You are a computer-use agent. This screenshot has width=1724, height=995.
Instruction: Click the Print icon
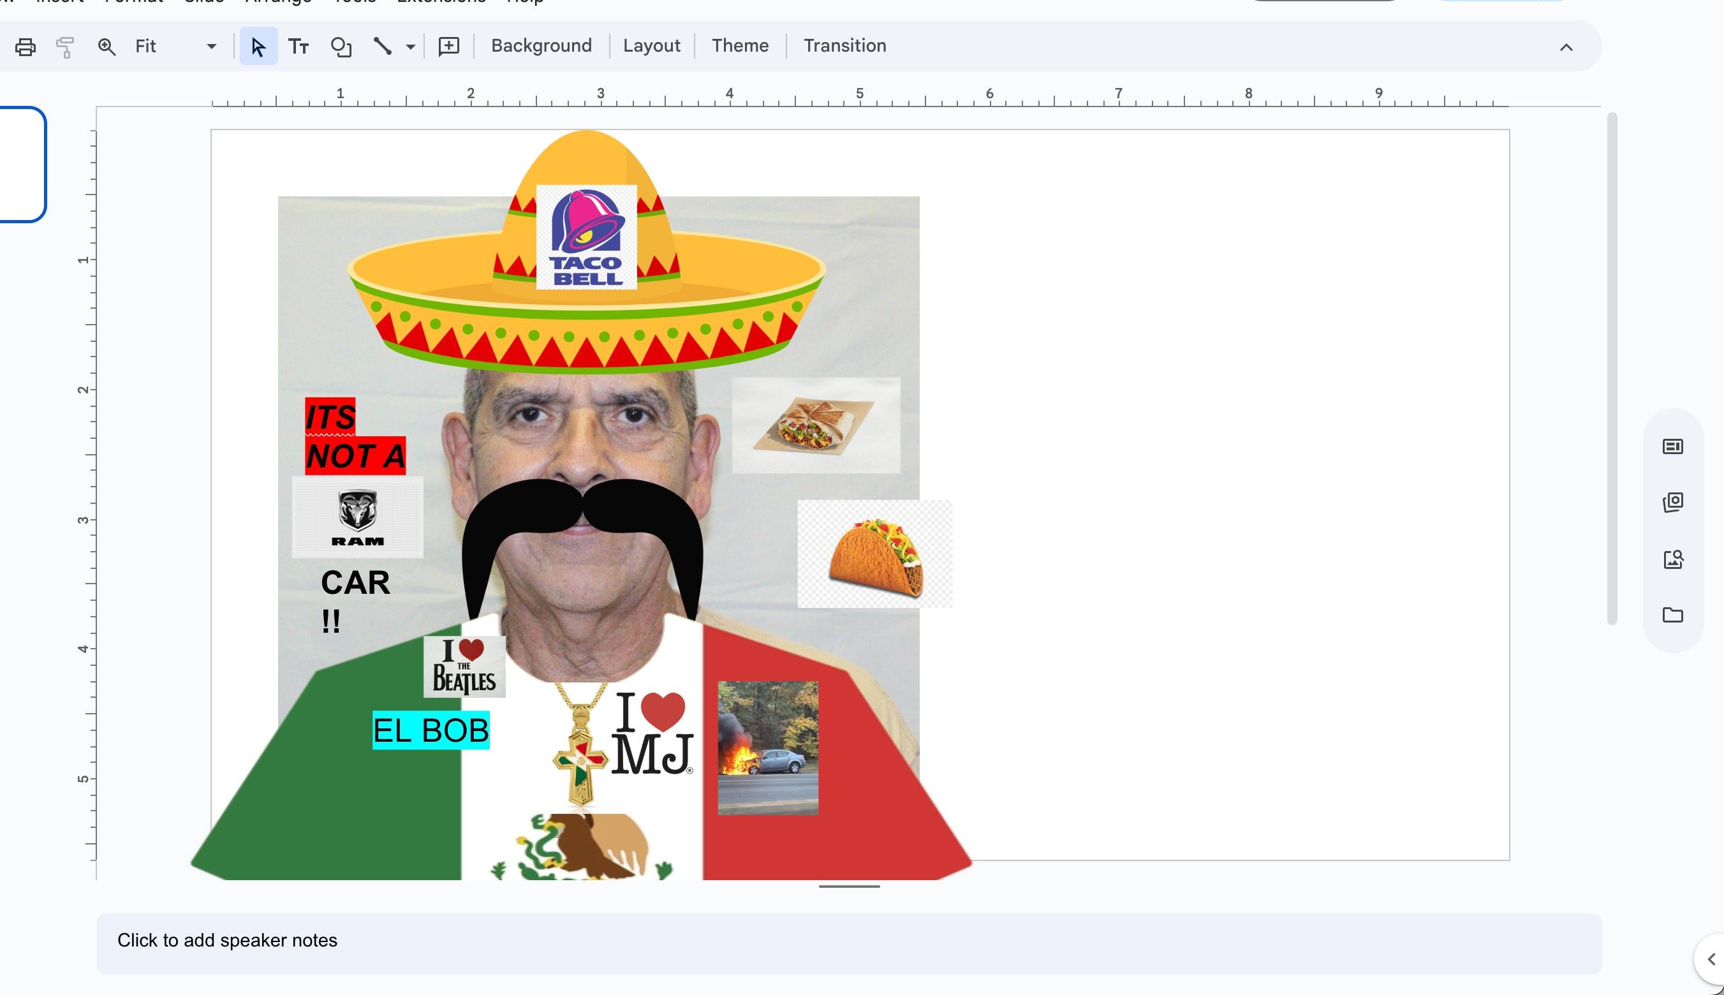[x=26, y=47]
